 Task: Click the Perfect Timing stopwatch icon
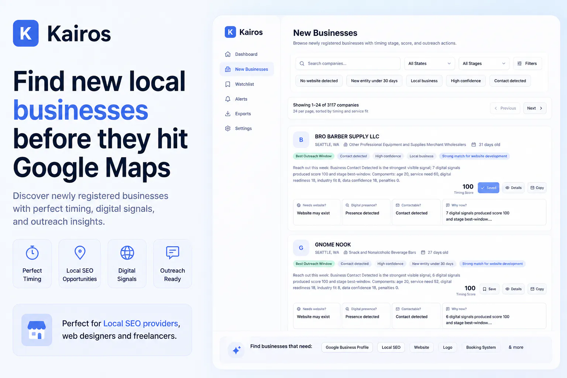[32, 253]
